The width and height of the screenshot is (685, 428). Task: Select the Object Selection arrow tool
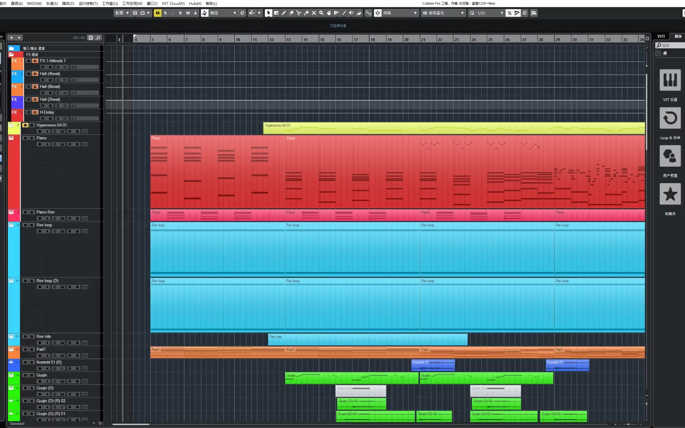point(268,13)
